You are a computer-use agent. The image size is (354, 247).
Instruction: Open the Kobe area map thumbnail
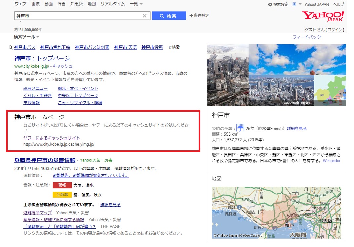[276, 212]
